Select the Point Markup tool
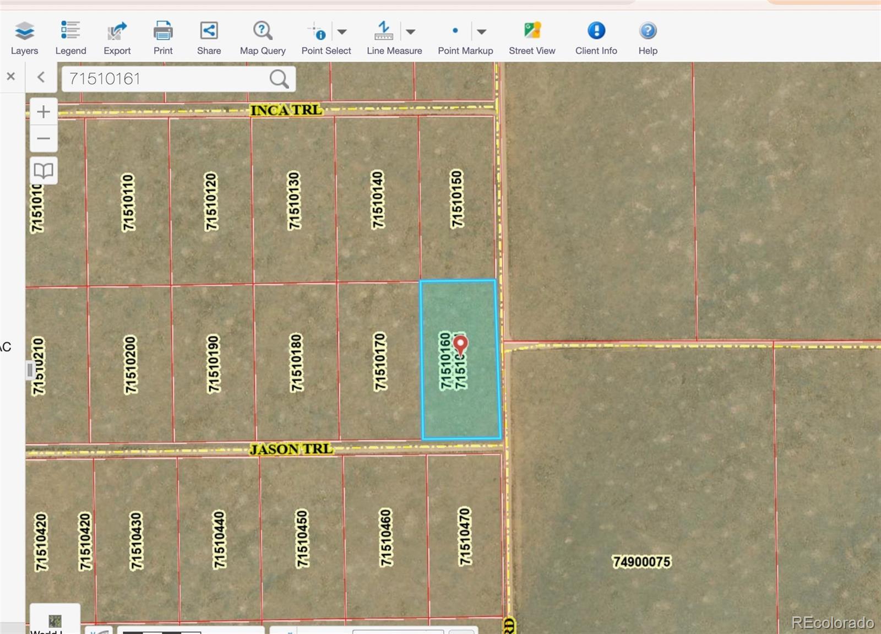Screen dimensions: 881x634 coord(455,31)
